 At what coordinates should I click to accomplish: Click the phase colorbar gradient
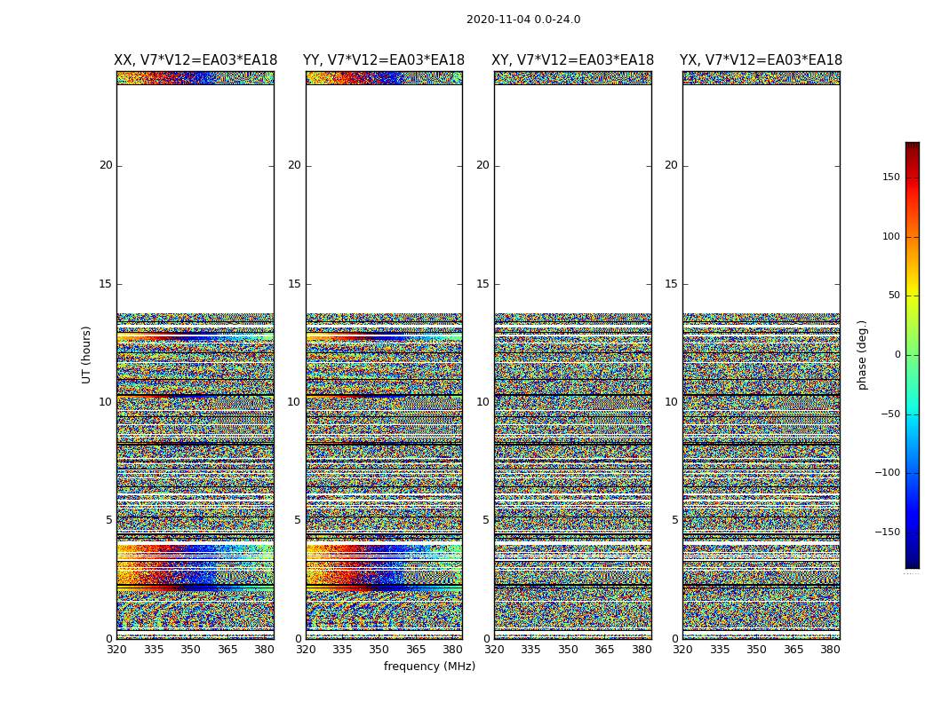tap(913, 355)
